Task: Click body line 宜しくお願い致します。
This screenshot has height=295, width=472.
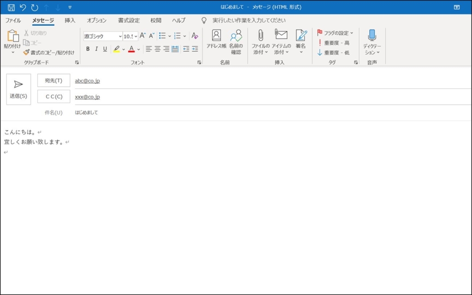Action: coord(34,142)
